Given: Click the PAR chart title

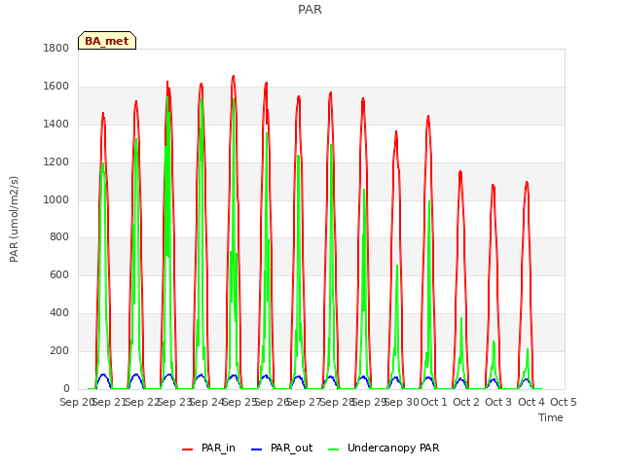Looking at the screenshot, I should [x=310, y=9].
